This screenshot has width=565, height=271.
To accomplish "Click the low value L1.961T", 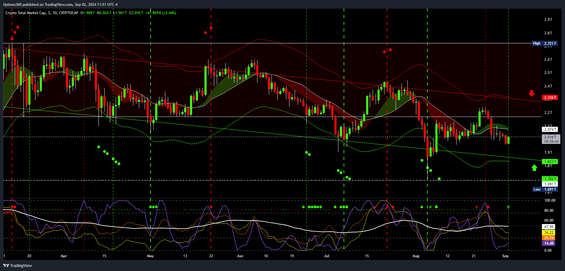I will point(120,13).
